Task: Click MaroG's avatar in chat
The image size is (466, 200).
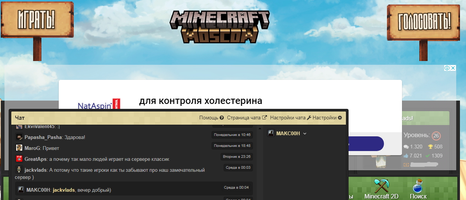Action: 19,148
